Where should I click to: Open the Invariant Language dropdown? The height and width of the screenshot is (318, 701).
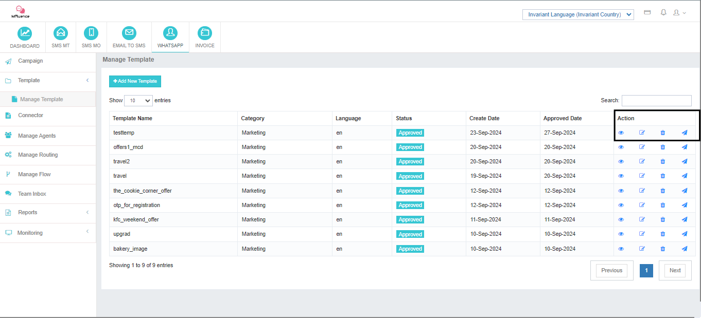coord(577,14)
